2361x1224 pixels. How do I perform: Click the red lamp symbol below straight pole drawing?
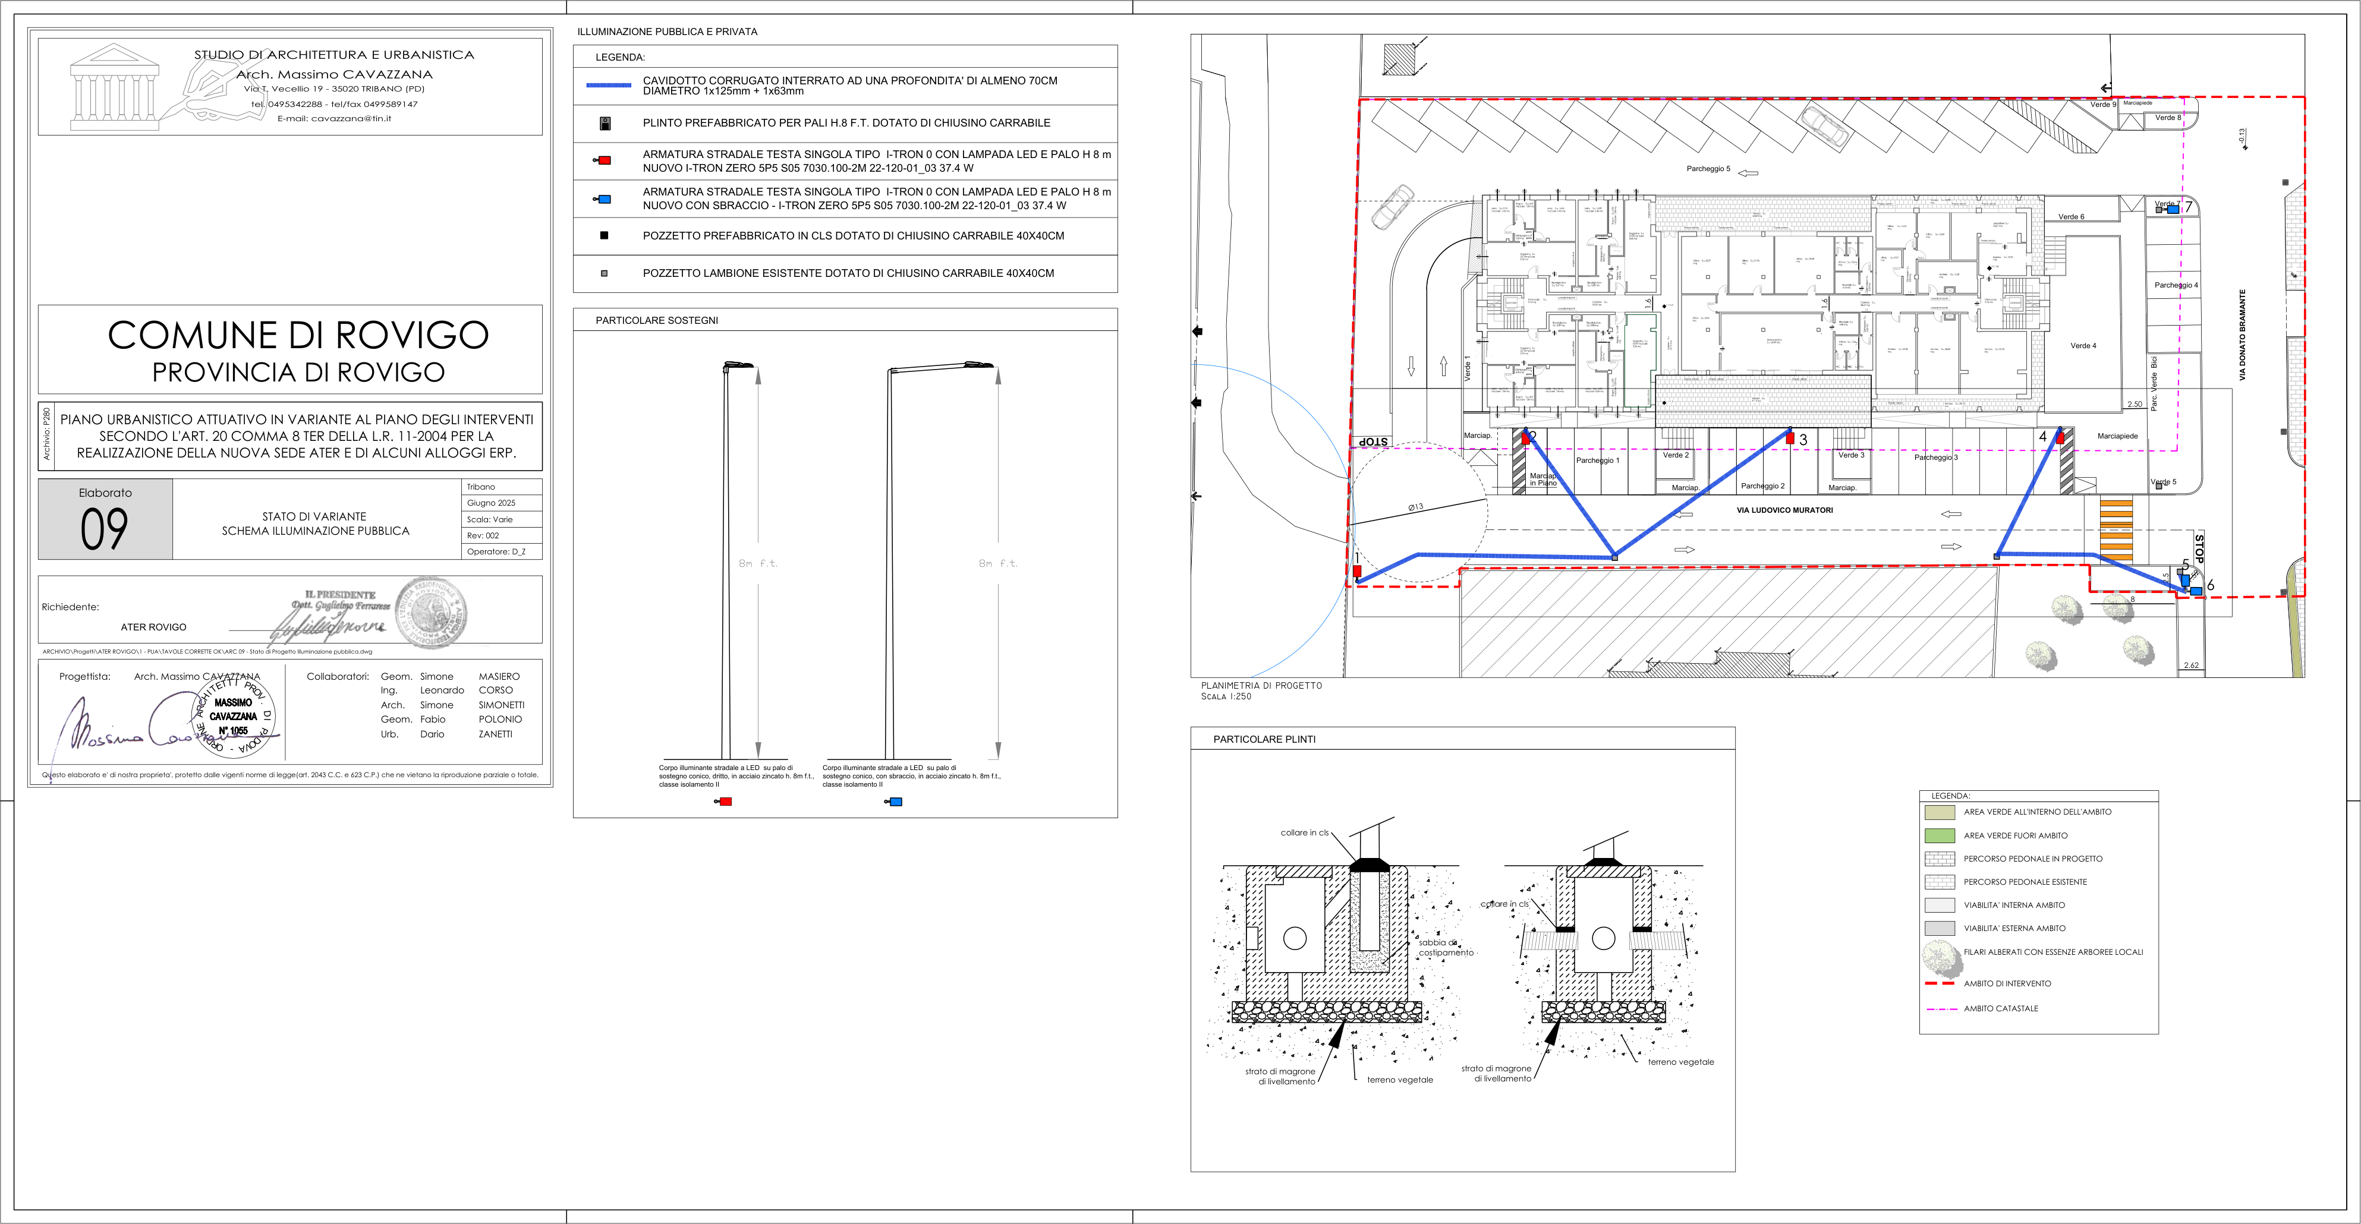tap(723, 802)
